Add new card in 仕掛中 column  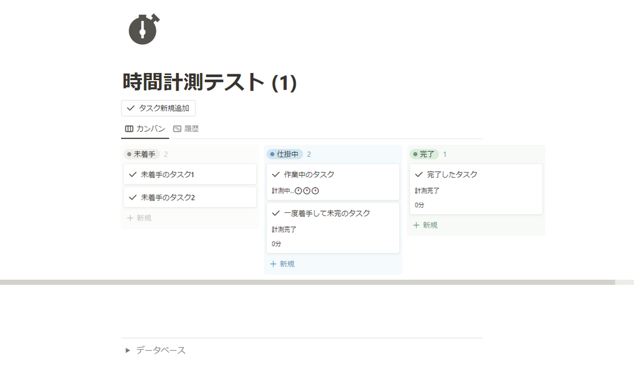point(282,264)
